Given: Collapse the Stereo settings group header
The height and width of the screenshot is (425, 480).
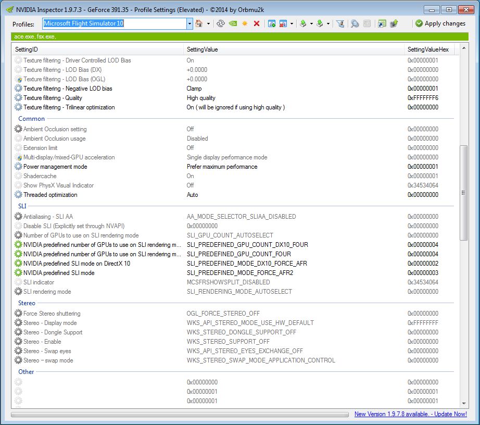Looking at the screenshot, I should [x=27, y=303].
